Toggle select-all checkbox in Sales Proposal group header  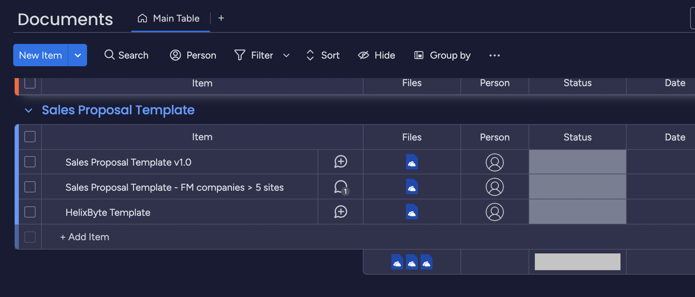pos(30,137)
